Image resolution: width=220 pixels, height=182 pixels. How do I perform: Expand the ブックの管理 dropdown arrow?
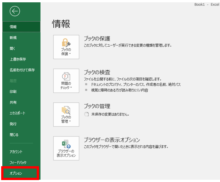[70, 121]
